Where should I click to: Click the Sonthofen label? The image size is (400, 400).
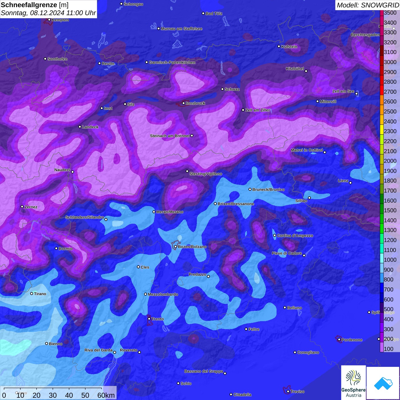coord(57,59)
